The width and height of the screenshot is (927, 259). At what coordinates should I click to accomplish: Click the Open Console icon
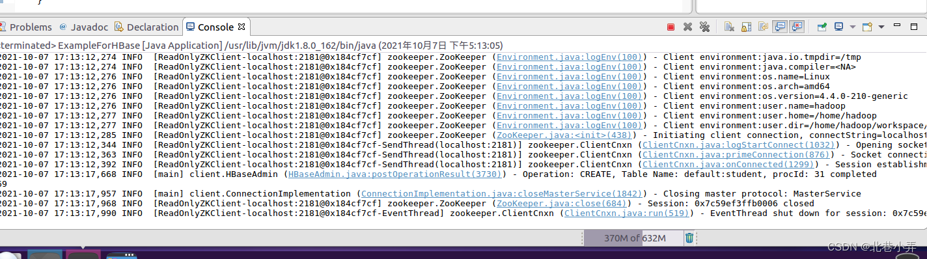pos(867,27)
